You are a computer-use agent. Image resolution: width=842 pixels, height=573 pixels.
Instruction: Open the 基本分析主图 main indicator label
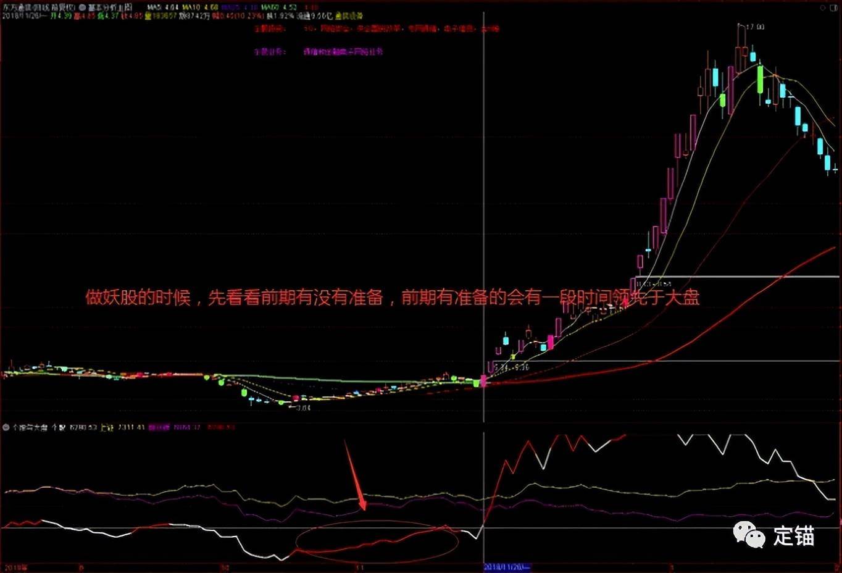pos(110,7)
